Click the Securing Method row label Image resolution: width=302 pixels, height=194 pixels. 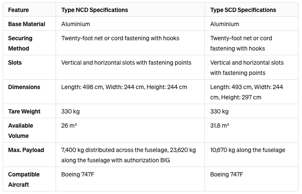pos(20,43)
